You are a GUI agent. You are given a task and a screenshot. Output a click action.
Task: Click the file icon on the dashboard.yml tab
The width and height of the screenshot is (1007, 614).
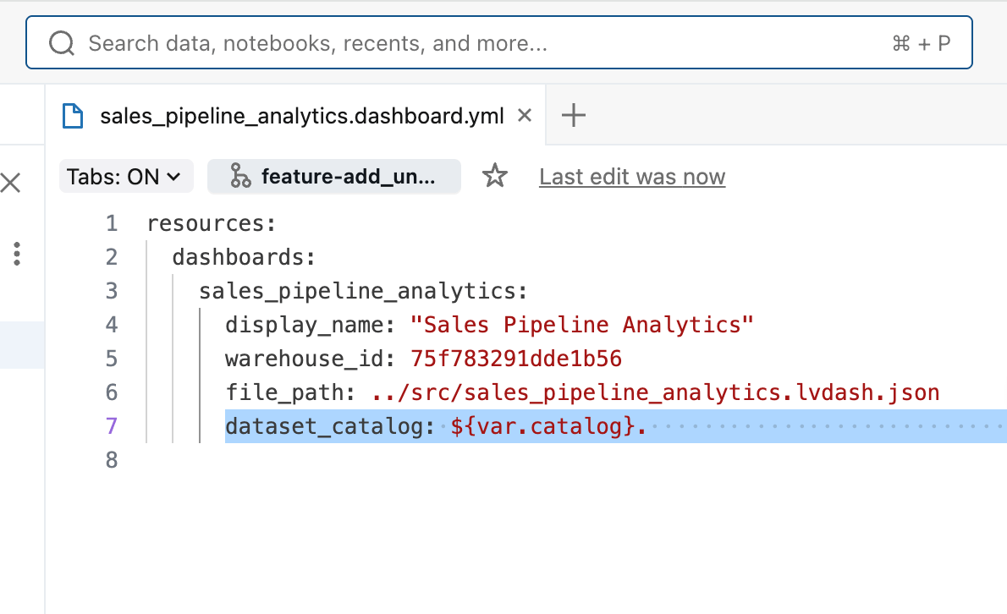click(74, 116)
